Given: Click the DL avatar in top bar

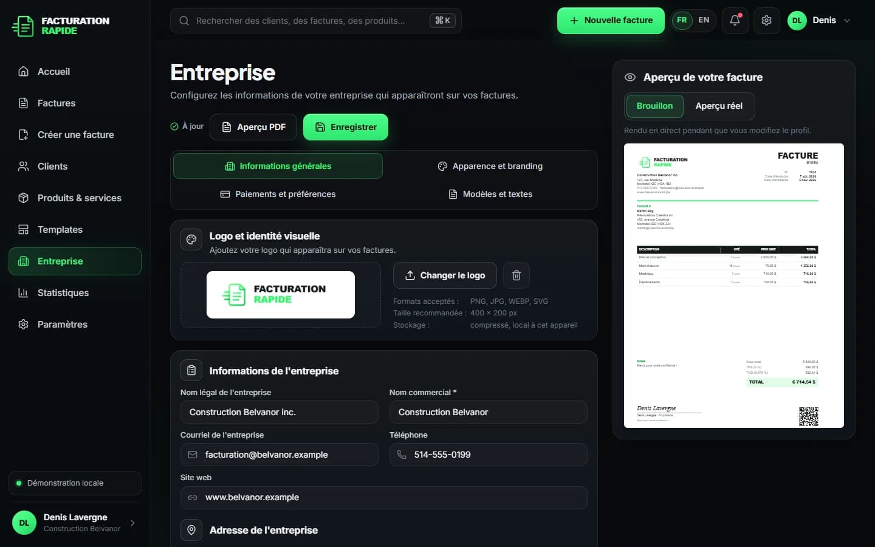Looking at the screenshot, I should tap(797, 21).
